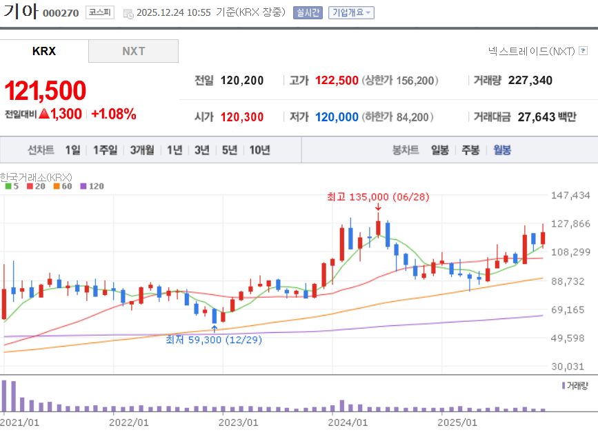Select the 1년 line chart period

click(175, 150)
